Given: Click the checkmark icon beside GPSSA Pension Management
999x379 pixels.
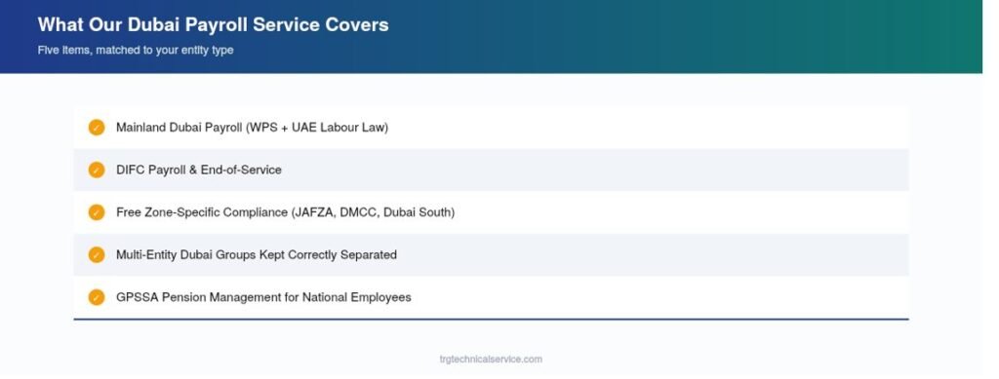Looking at the screenshot, I should tap(97, 297).
